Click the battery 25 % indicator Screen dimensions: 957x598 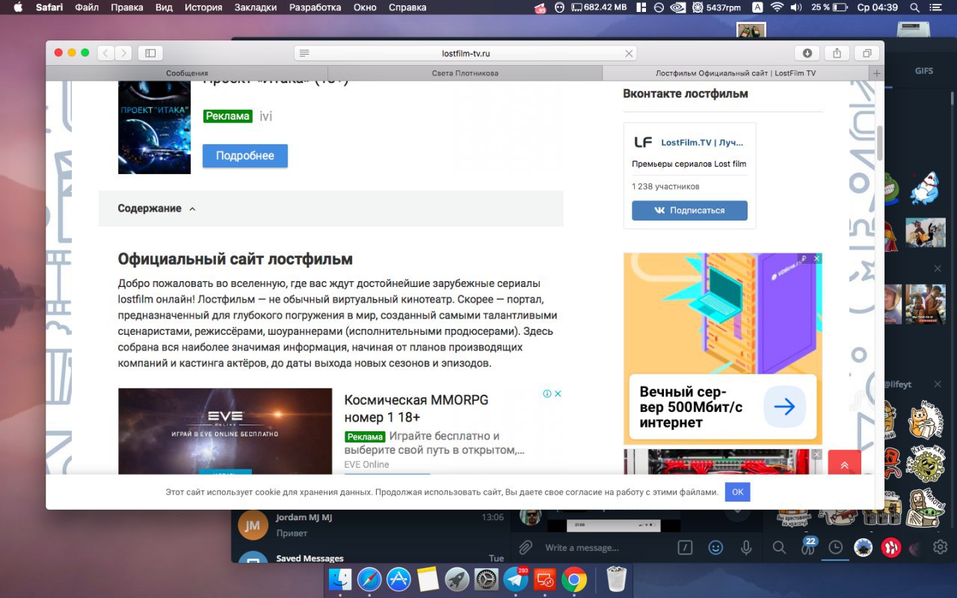click(x=828, y=7)
